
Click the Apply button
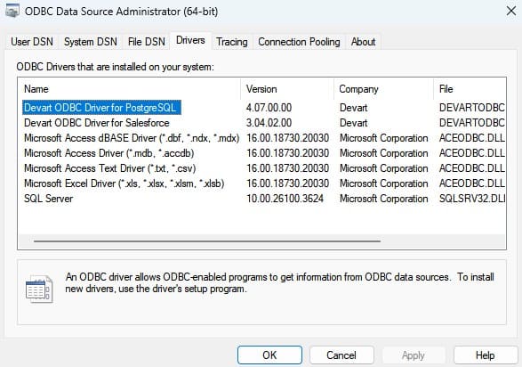click(x=414, y=355)
